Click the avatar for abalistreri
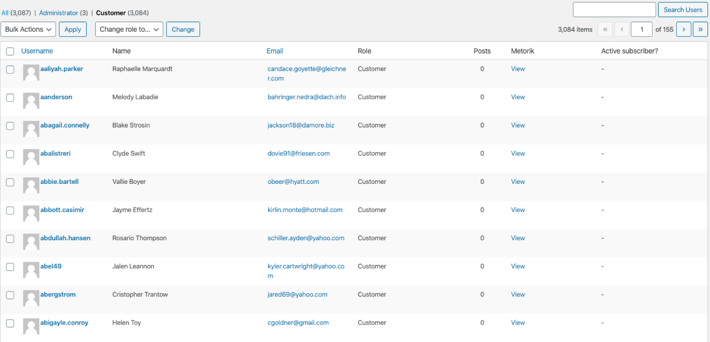 point(31,157)
